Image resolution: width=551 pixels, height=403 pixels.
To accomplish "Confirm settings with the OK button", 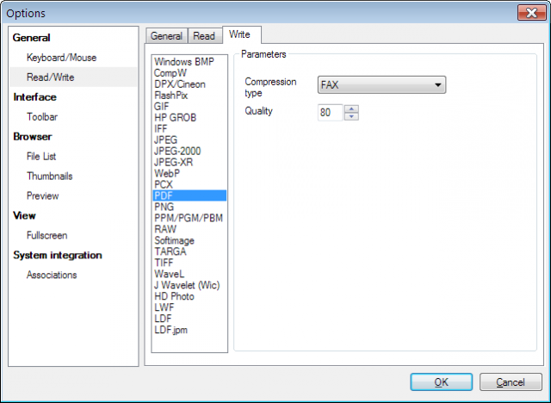I will [441, 382].
